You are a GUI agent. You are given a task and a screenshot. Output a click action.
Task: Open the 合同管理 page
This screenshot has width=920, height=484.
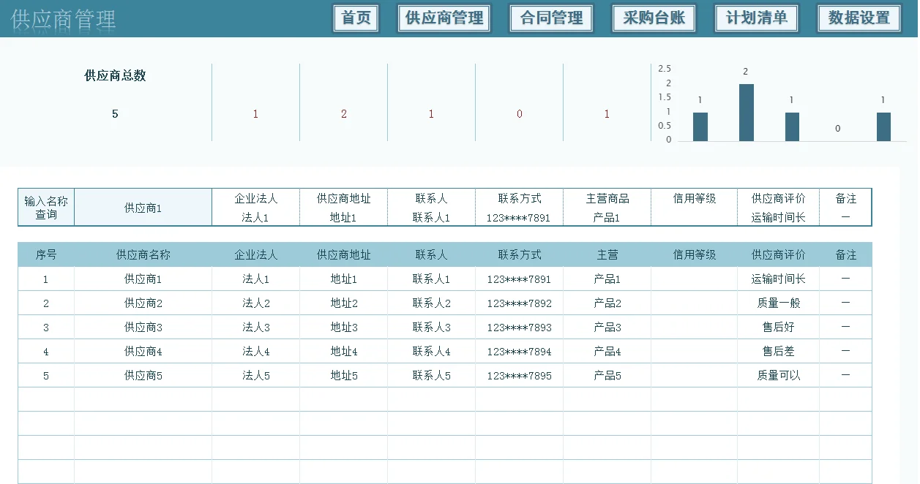pyautogui.click(x=551, y=18)
